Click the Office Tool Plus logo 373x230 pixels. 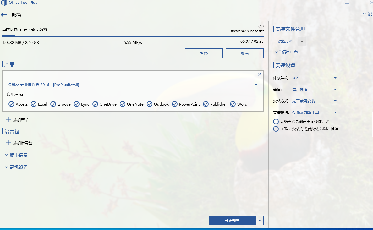[3, 3]
